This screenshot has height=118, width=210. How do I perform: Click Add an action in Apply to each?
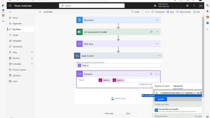click(118, 98)
